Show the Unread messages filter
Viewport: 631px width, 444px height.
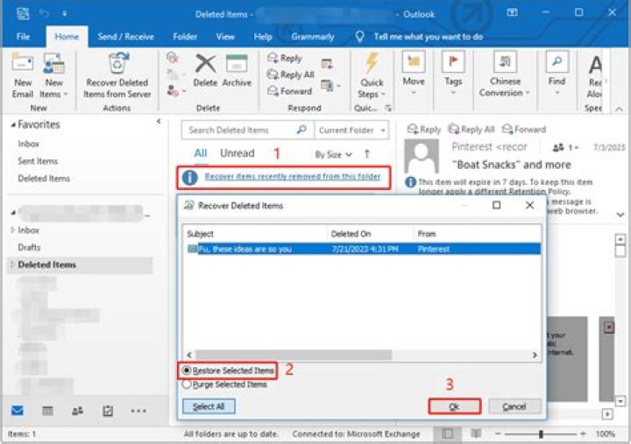click(x=237, y=153)
